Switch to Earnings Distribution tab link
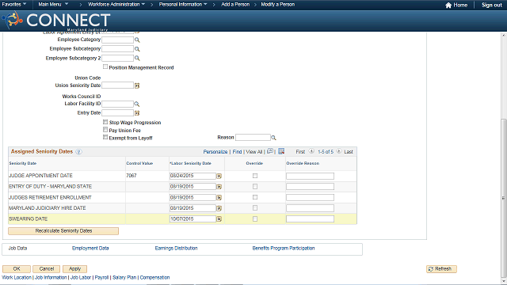 pyautogui.click(x=176, y=248)
